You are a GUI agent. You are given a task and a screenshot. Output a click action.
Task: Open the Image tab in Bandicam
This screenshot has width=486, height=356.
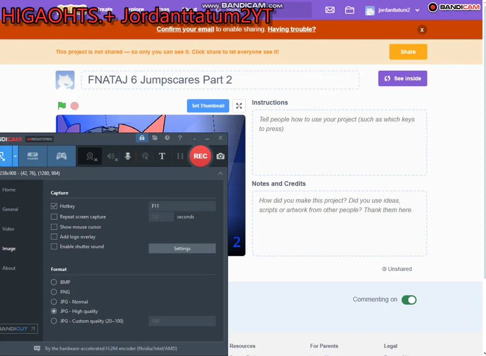click(9, 248)
